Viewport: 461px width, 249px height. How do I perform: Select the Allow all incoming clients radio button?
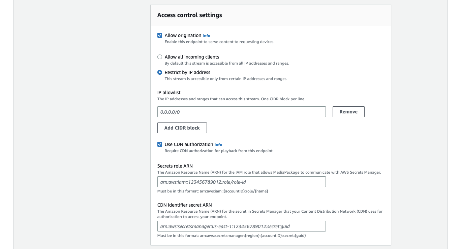pos(160,57)
